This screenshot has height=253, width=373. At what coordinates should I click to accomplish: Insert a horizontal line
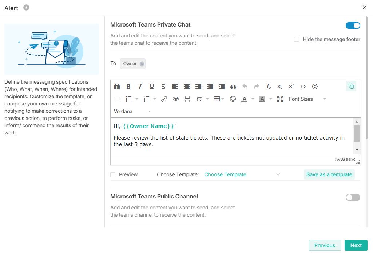(117, 99)
